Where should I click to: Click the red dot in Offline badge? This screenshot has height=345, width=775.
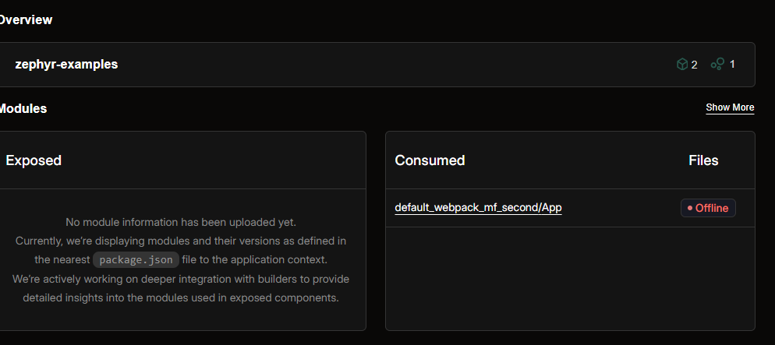tap(690, 208)
